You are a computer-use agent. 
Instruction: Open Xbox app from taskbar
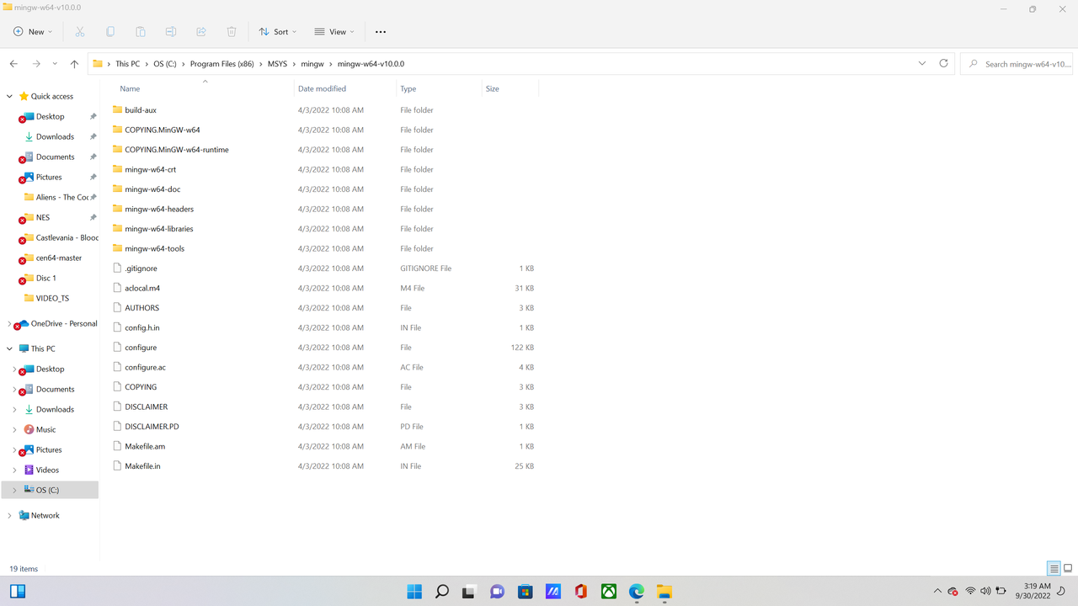pyautogui.click(x=608, y=592)
